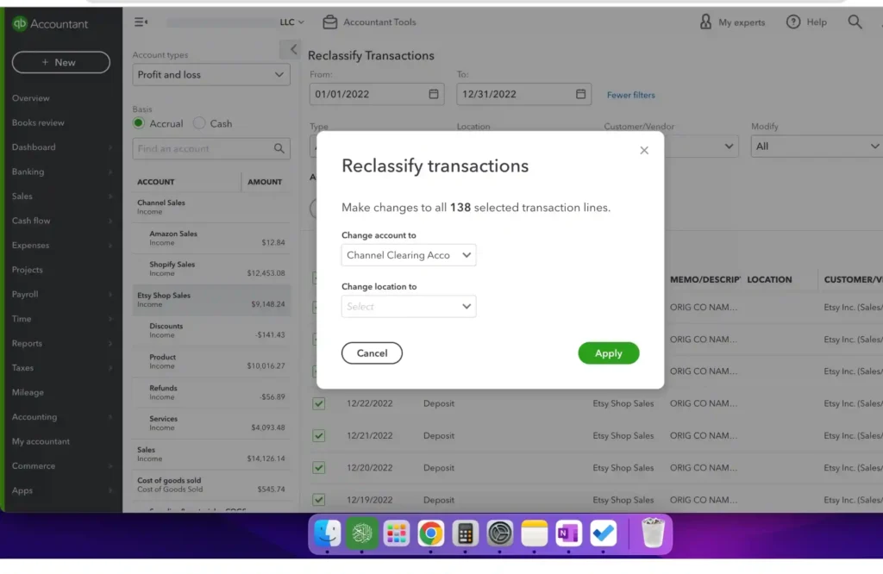Click the + New button
Image resolution: width=883 pixels, height=574 pixels.
coord(61,62)
